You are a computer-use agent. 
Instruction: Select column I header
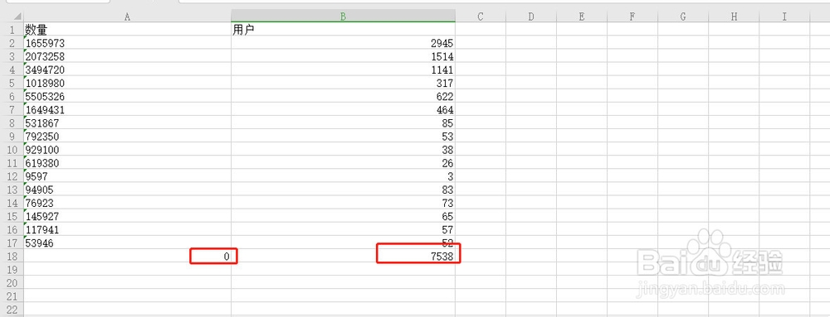coord(784,17)
